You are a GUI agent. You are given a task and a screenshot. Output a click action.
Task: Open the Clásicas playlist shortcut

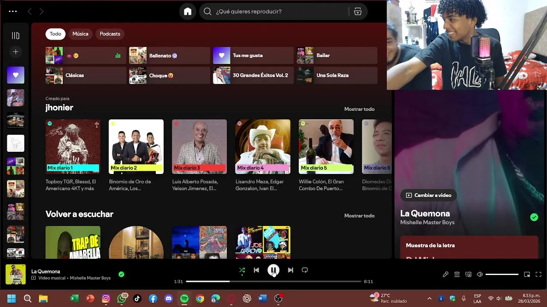(86, 75)
